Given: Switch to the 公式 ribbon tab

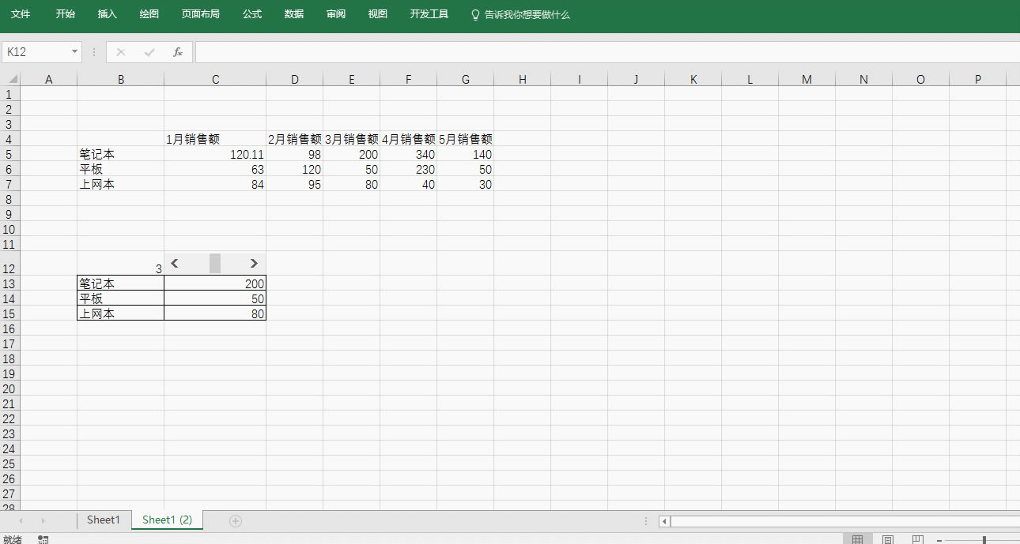Looking at the screenshot, I should point(252,14).
